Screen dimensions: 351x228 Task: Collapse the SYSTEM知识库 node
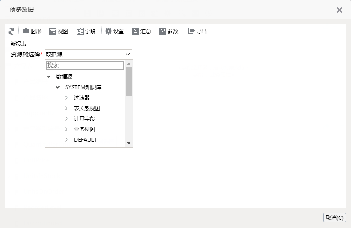57,87
